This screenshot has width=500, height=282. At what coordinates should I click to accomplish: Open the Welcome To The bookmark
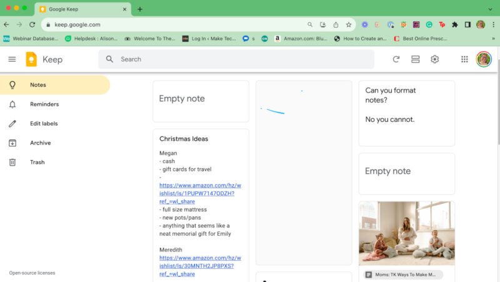coord(150,39)
